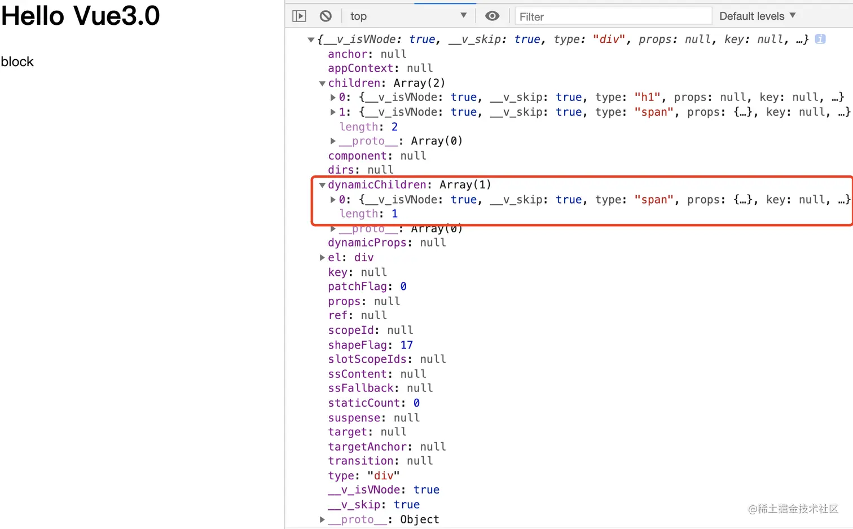Viewport: 853px width, 529px height.
Task: Collapse the children Array(2) node
Action: 322,83
